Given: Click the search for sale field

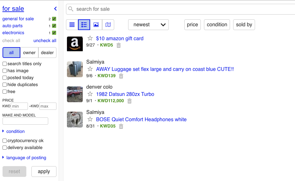Looking at the screenshot, I should (x=184, y=9).
